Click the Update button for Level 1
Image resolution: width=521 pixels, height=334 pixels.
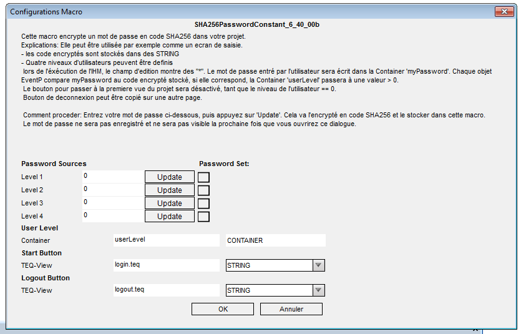169,177
